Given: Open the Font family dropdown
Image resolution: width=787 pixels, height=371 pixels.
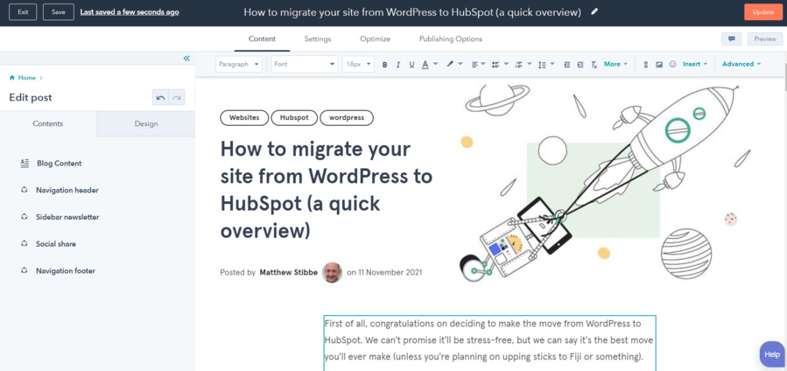Looking at the screenshot, I should click(x=305, y=64).
